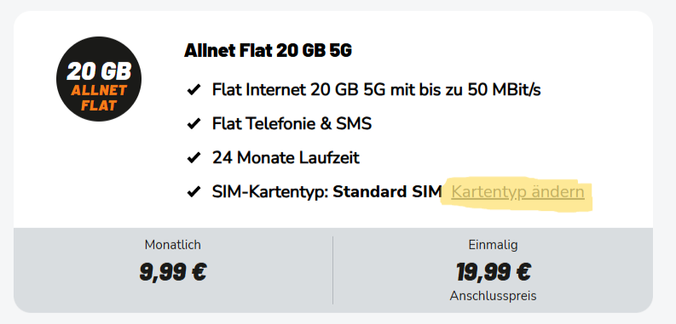Click the 24 Monate Laufzeit text
Viewport: 676px width, 324px height.
click(286, 158)
